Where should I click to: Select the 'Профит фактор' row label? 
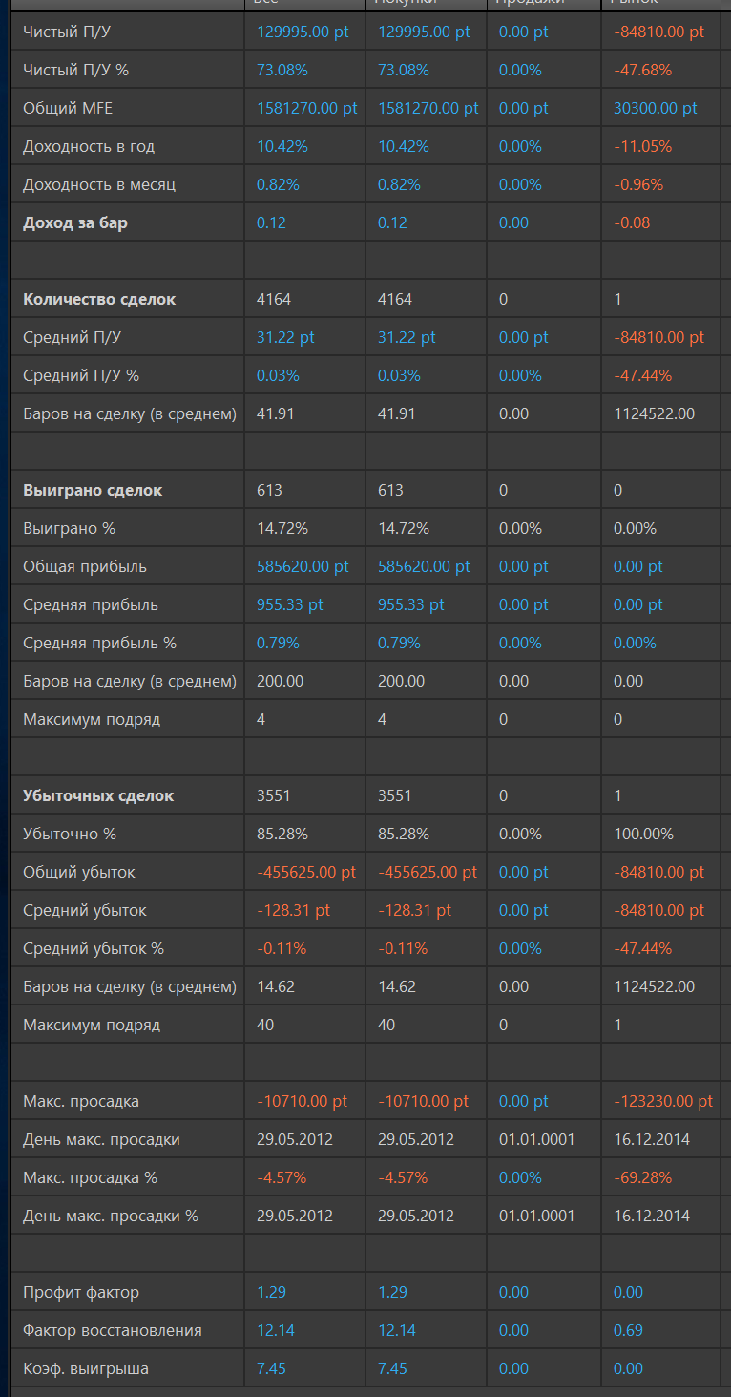(x=81, y=1292)
